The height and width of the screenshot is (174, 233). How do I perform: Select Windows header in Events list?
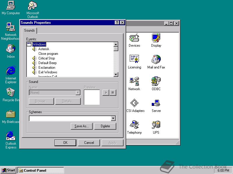pyautogui.click(x=39, y=44)
